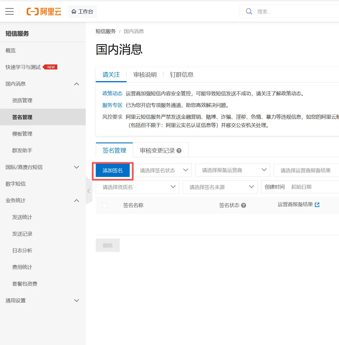
Task: Click the 删除 button
Action: 108,245
